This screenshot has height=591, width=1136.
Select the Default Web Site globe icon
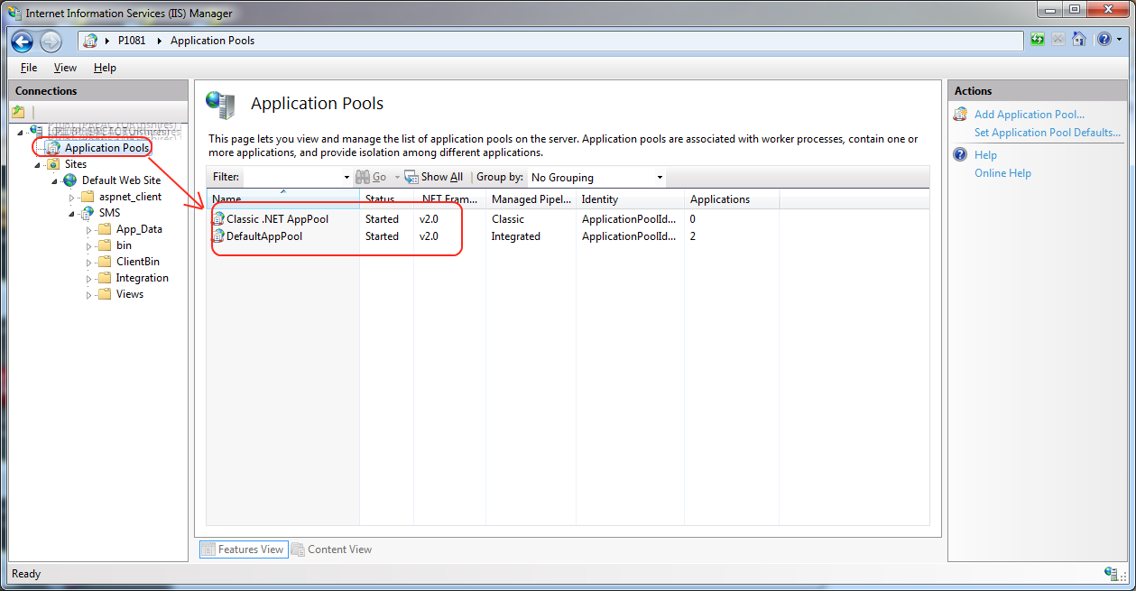tap(69, 180)
